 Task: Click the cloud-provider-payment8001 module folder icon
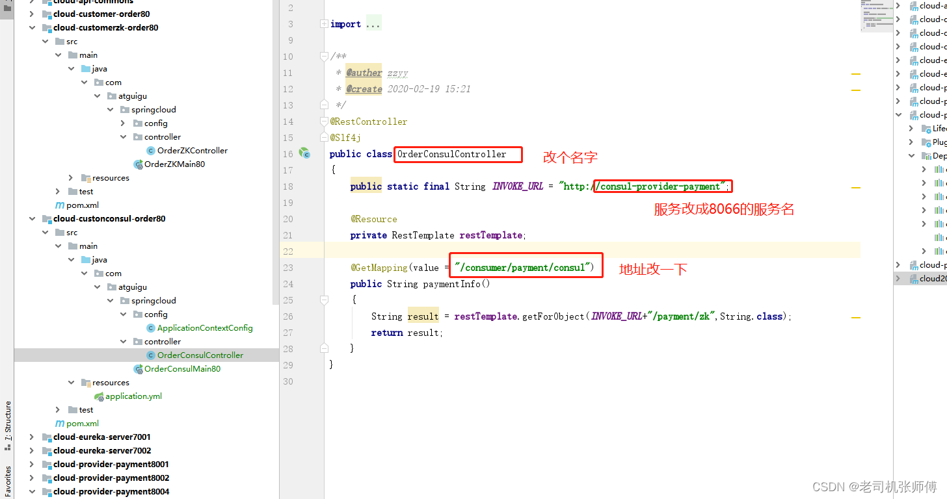47,465
